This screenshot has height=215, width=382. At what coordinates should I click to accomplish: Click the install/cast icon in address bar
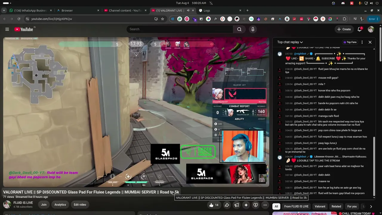pyautogui.click(x=156, y=19)
